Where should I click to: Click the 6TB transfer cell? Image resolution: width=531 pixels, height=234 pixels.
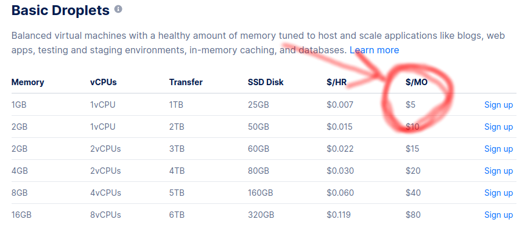tap(176, 215)
